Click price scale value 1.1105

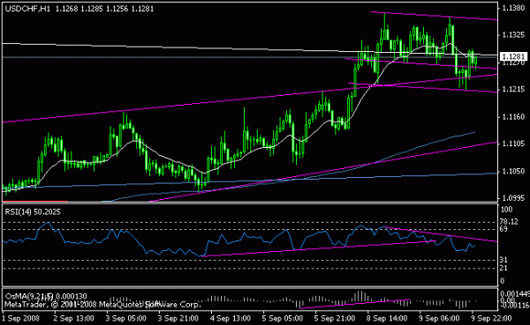(x=513, y=144)
